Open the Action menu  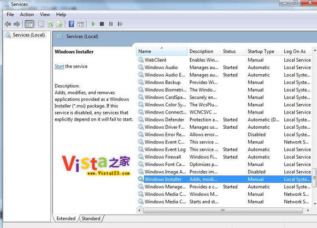(x=27, y=15)
